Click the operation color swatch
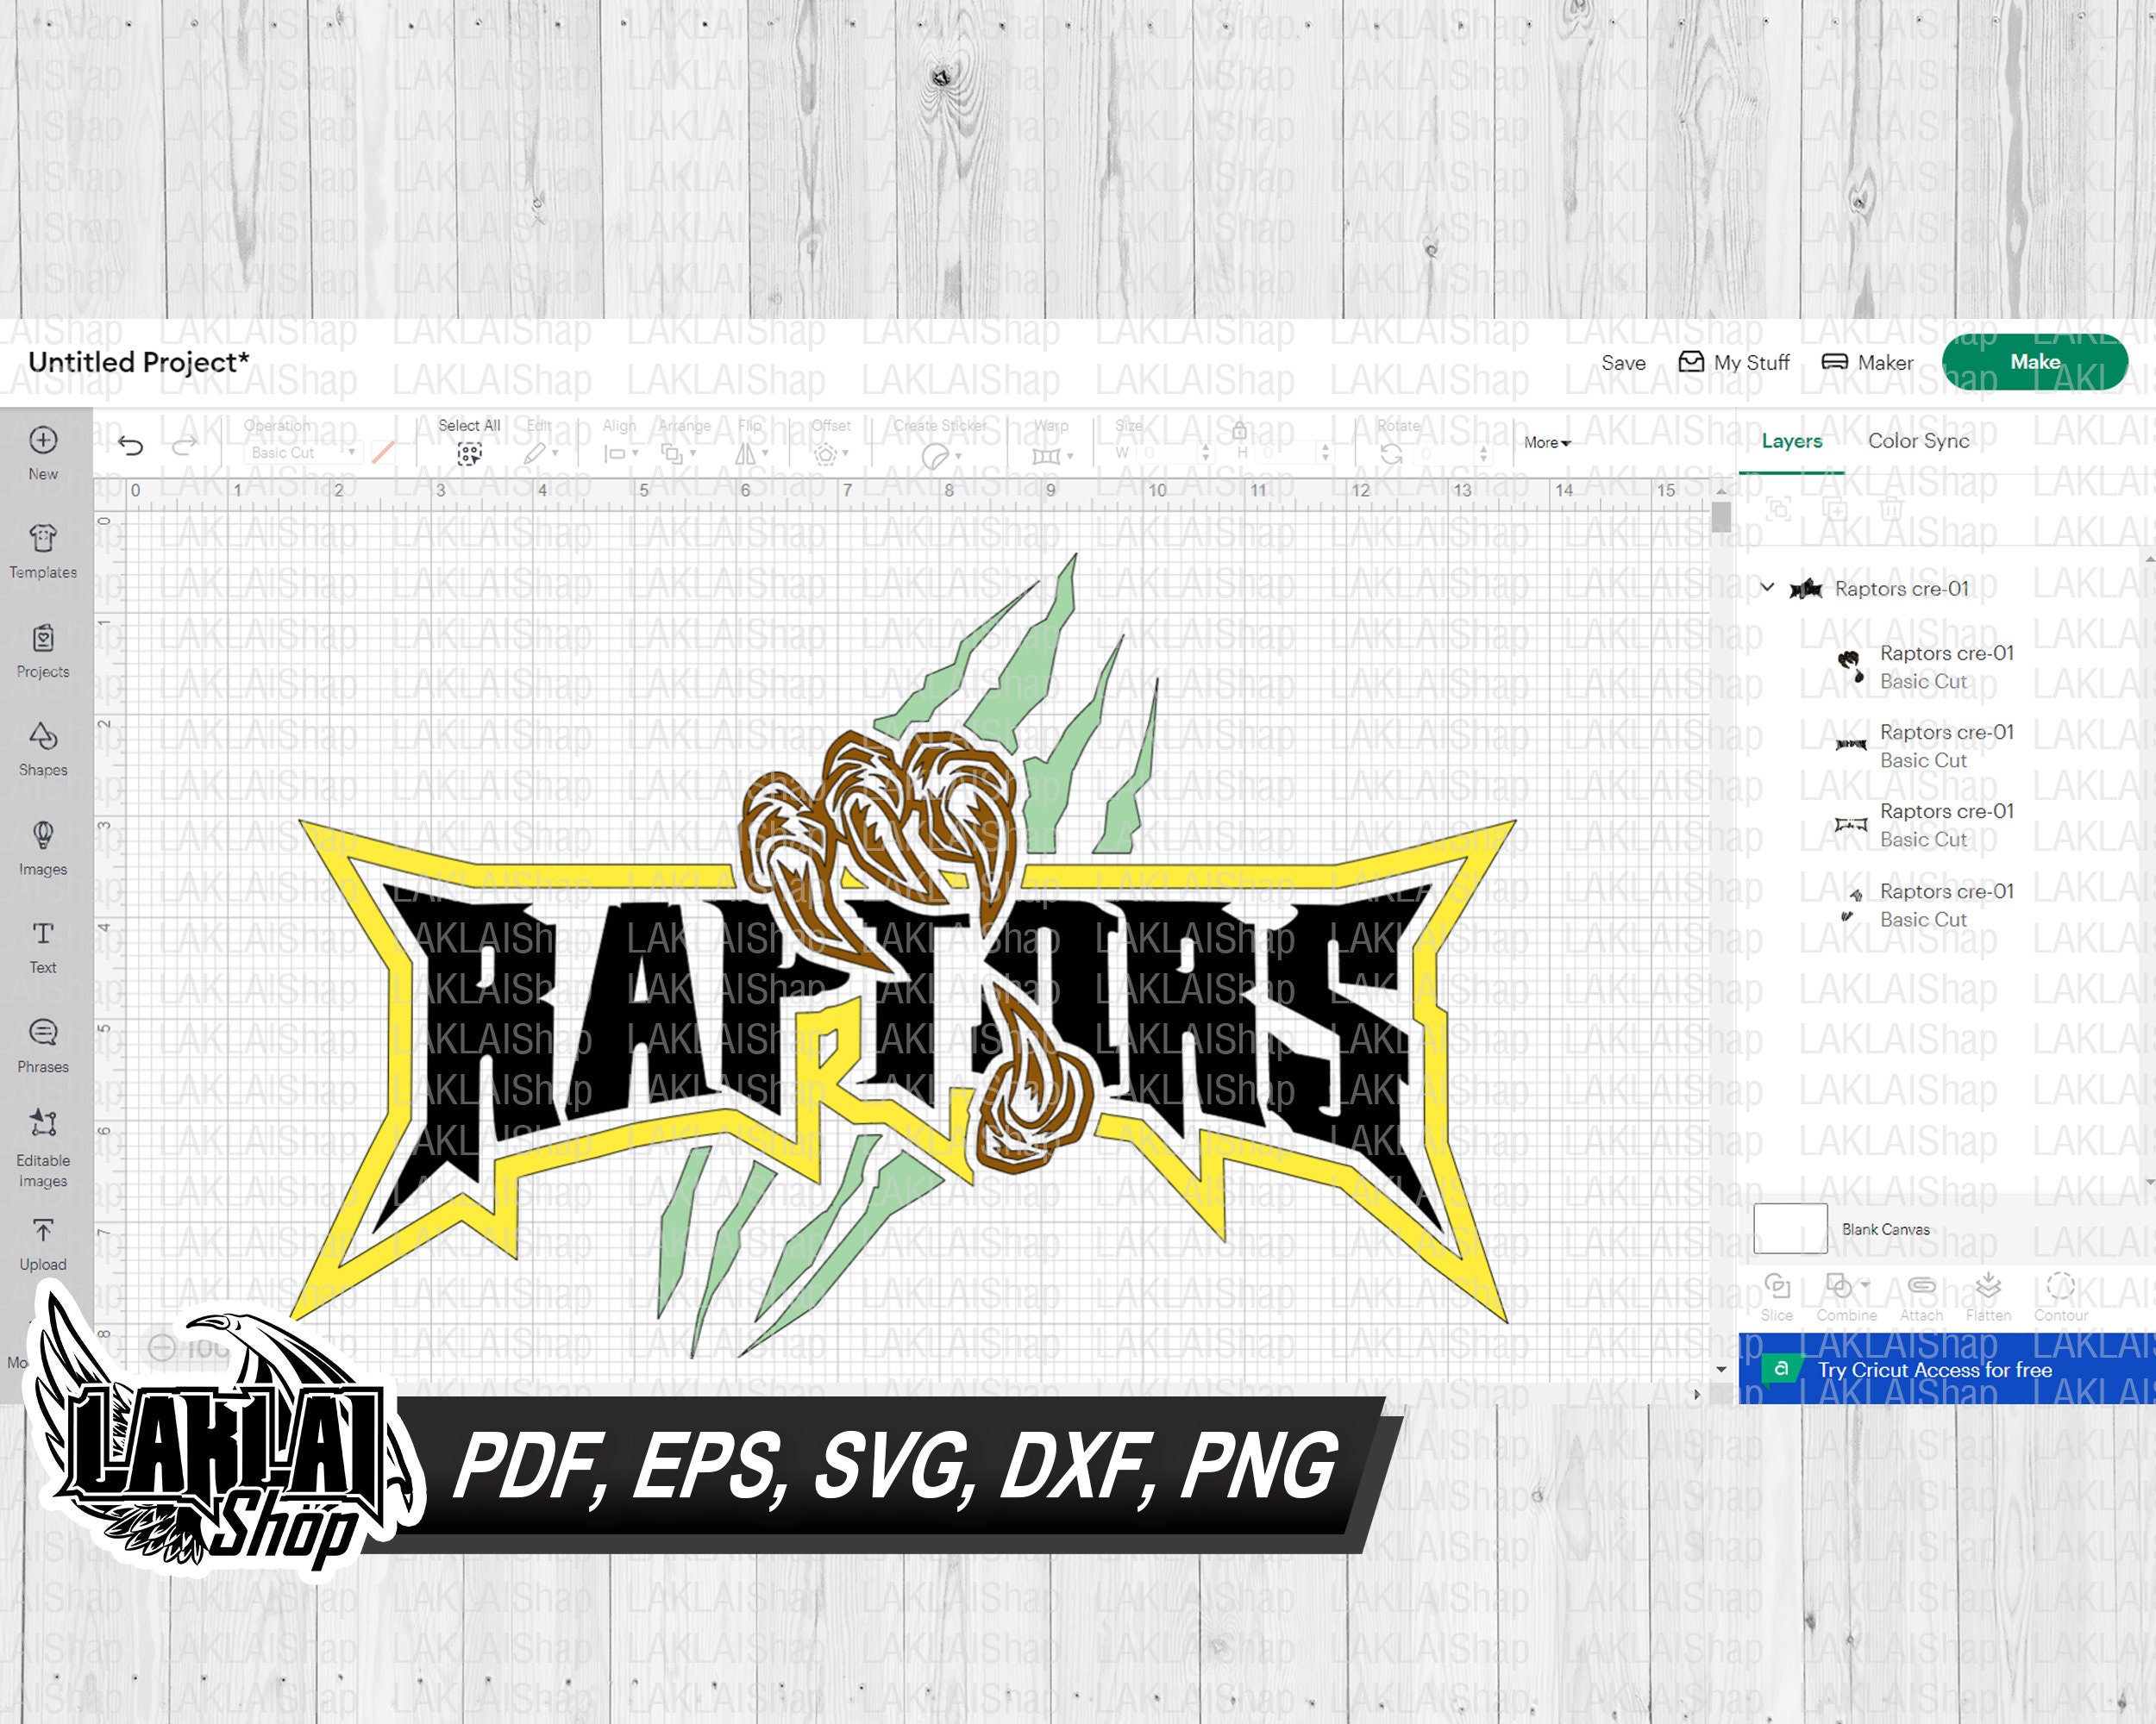Screen dimensions: 2156x1724 (x=382, y=453)
